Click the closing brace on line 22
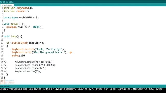 (7, 75)
